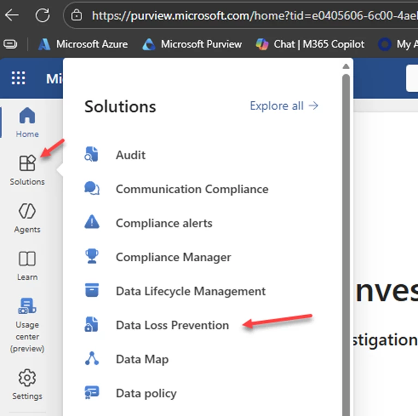Click the Data policy certificate icon

tap(92, 392)
